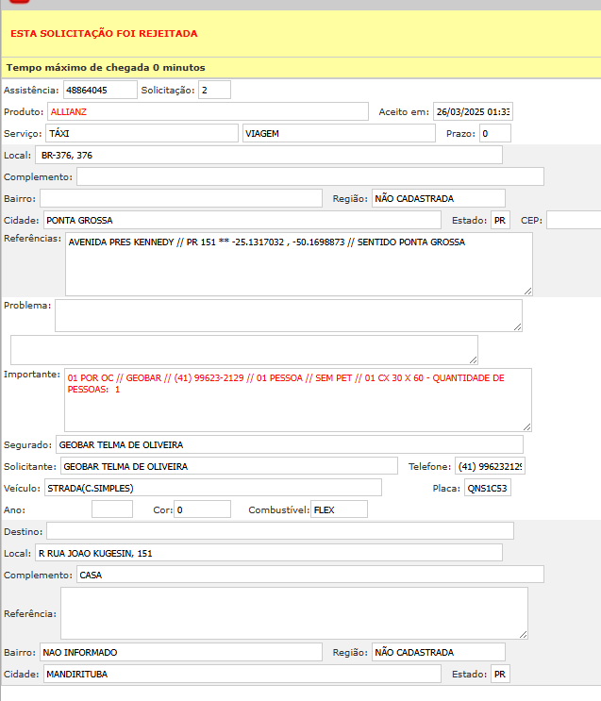Screen dimensions: 601x701
Task: Click the empty Problema text area
Action: pos(288,316)
